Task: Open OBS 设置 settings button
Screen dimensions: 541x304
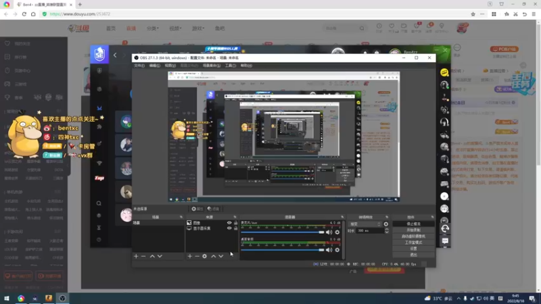Action: tap(413, 249)
